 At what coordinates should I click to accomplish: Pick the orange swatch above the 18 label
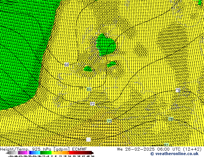(66, 153)
